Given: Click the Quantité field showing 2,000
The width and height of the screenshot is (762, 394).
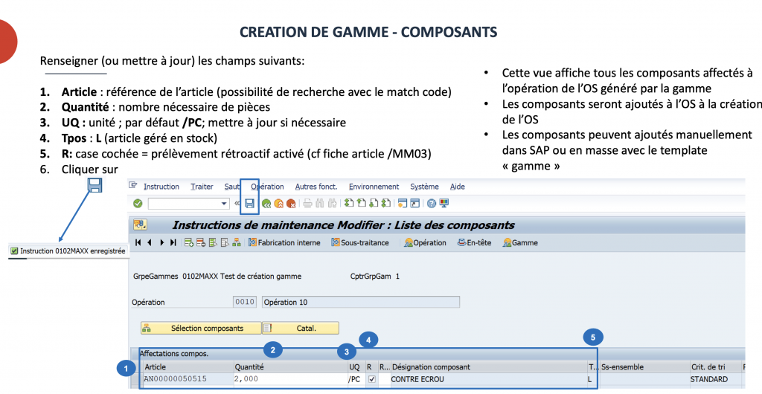Looking at the screenshot, I should click(289, 379).
